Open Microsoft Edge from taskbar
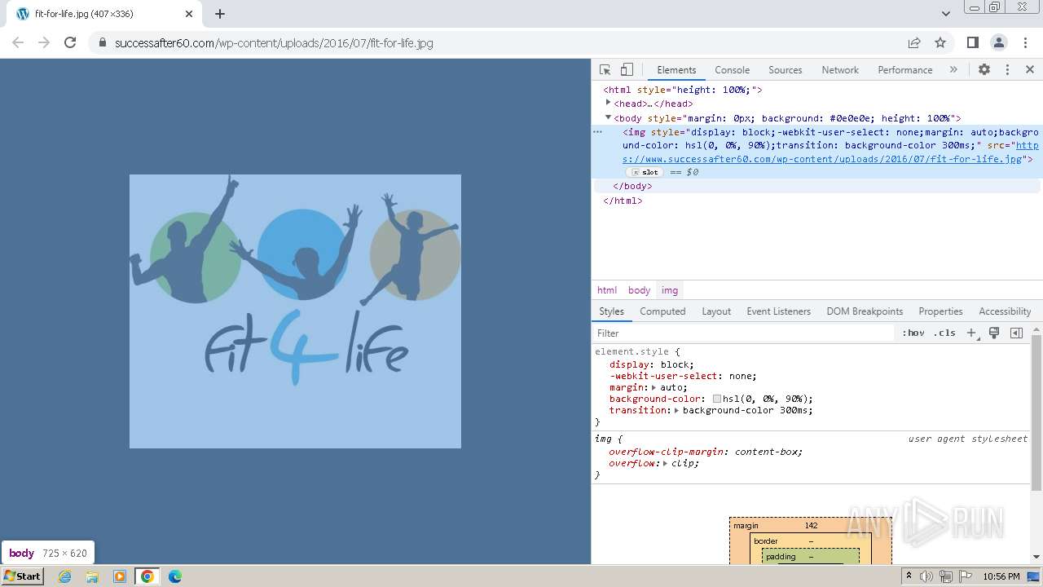Screen dimensions: 1043x587 pyautogui.click(x=175, y=576)
